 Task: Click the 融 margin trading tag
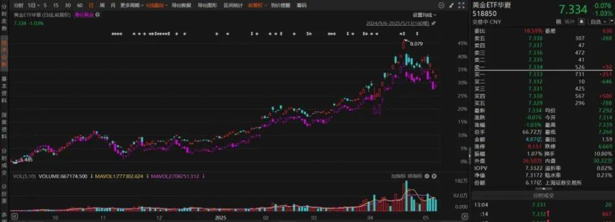559,22
